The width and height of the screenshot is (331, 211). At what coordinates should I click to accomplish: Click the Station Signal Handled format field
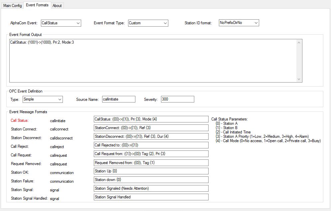pos(151,197)
